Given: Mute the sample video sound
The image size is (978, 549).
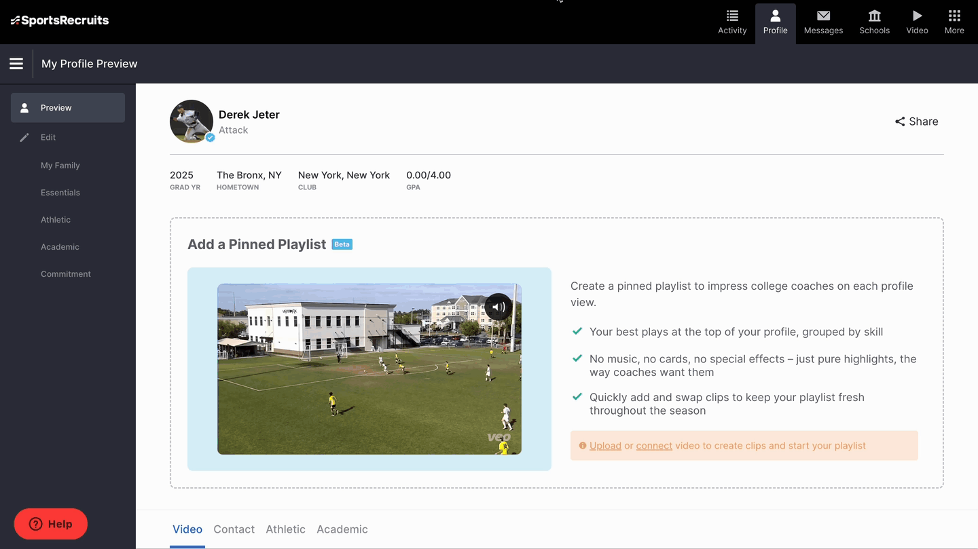Looking at the screenshot, I should coord(498,307).
